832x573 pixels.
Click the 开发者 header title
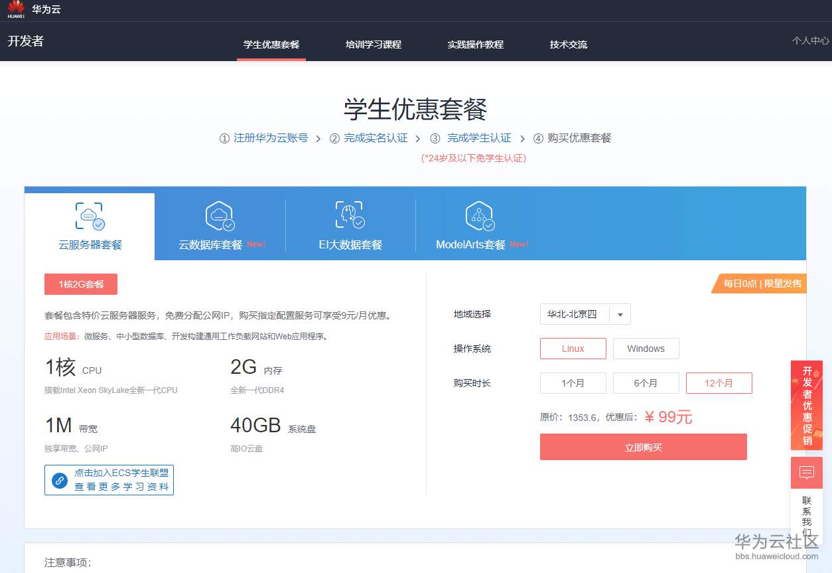click(26, 41)
